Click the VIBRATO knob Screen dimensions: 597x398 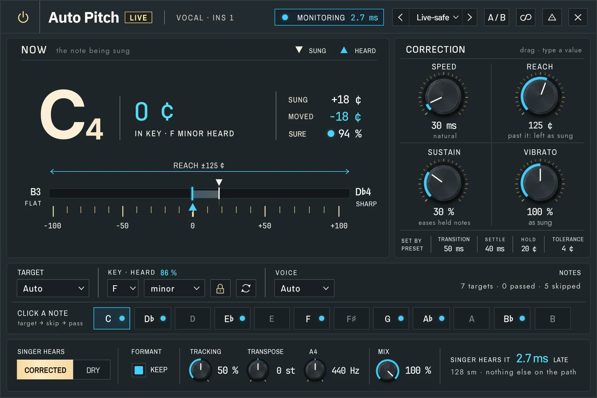(x=540, y=182)
